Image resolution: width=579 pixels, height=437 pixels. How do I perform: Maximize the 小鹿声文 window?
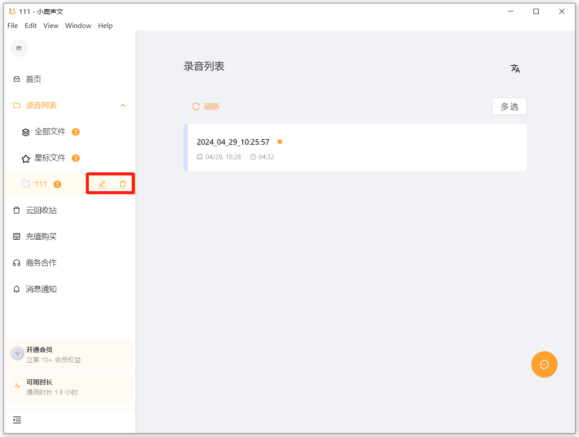point(536,11)
